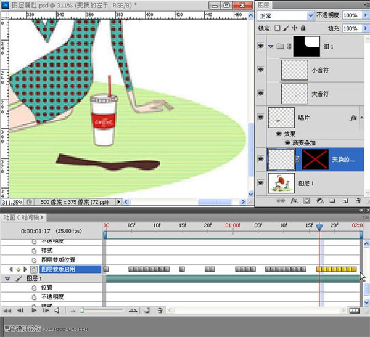This screenshot has height=337, width=370.
Task: Create new adjustment layer icon
Action: coord(319,200)
